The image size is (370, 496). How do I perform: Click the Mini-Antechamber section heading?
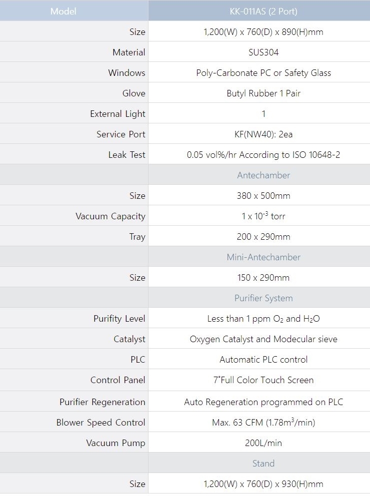click(263, 257)
